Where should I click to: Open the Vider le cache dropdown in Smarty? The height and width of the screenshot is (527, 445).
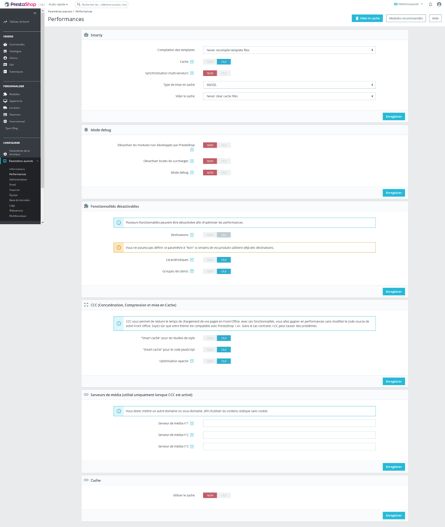[289, 96]
